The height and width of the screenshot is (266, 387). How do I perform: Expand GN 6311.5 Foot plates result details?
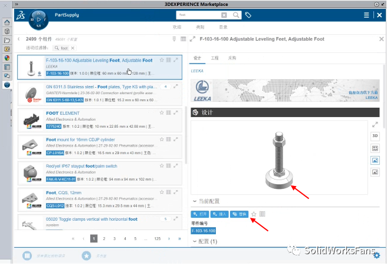tap(175, 87)
